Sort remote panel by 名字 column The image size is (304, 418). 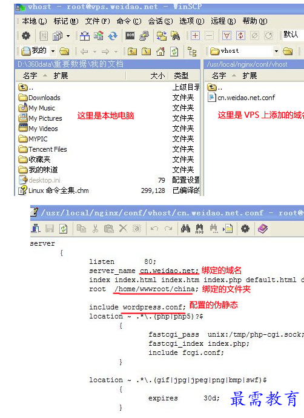pos(219,76)
